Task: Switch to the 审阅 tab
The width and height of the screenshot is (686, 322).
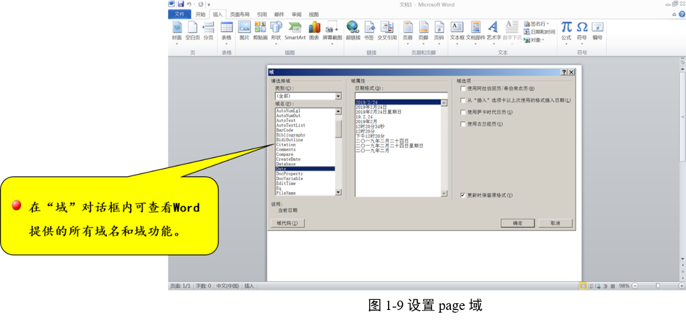Action: pos(296,15)
